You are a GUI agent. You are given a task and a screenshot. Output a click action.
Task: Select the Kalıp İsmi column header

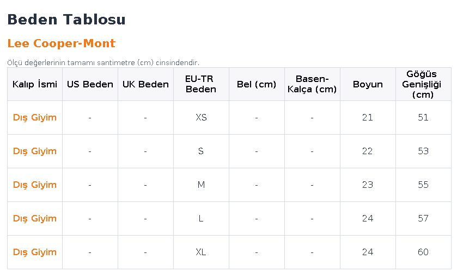coord(35,84)
